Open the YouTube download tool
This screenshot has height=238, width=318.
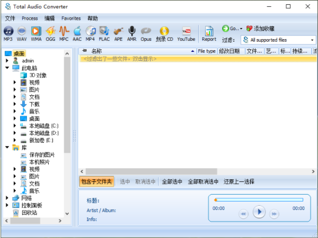186,34
